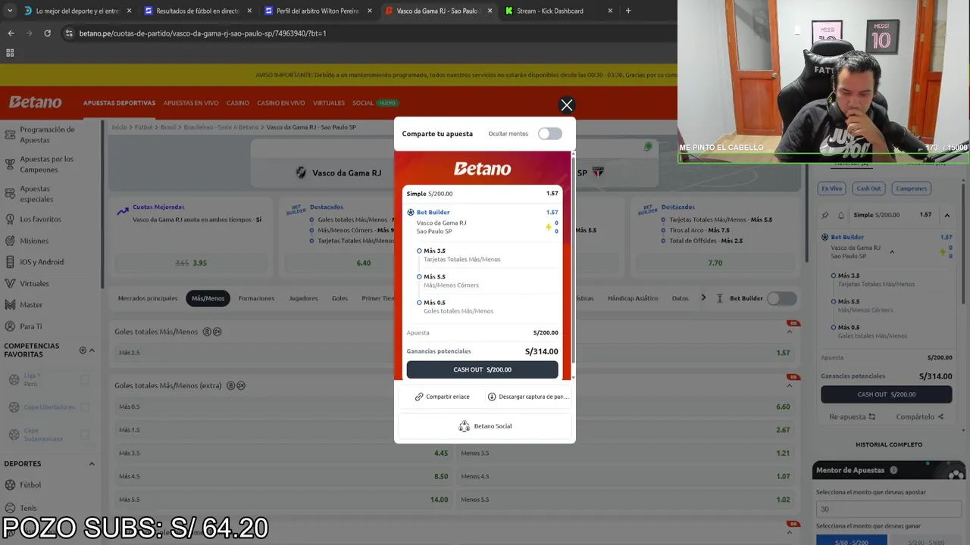Check the Copa Libertadores checkbox
This screenshot has width=970, height=545.
(x=85, y=407)
